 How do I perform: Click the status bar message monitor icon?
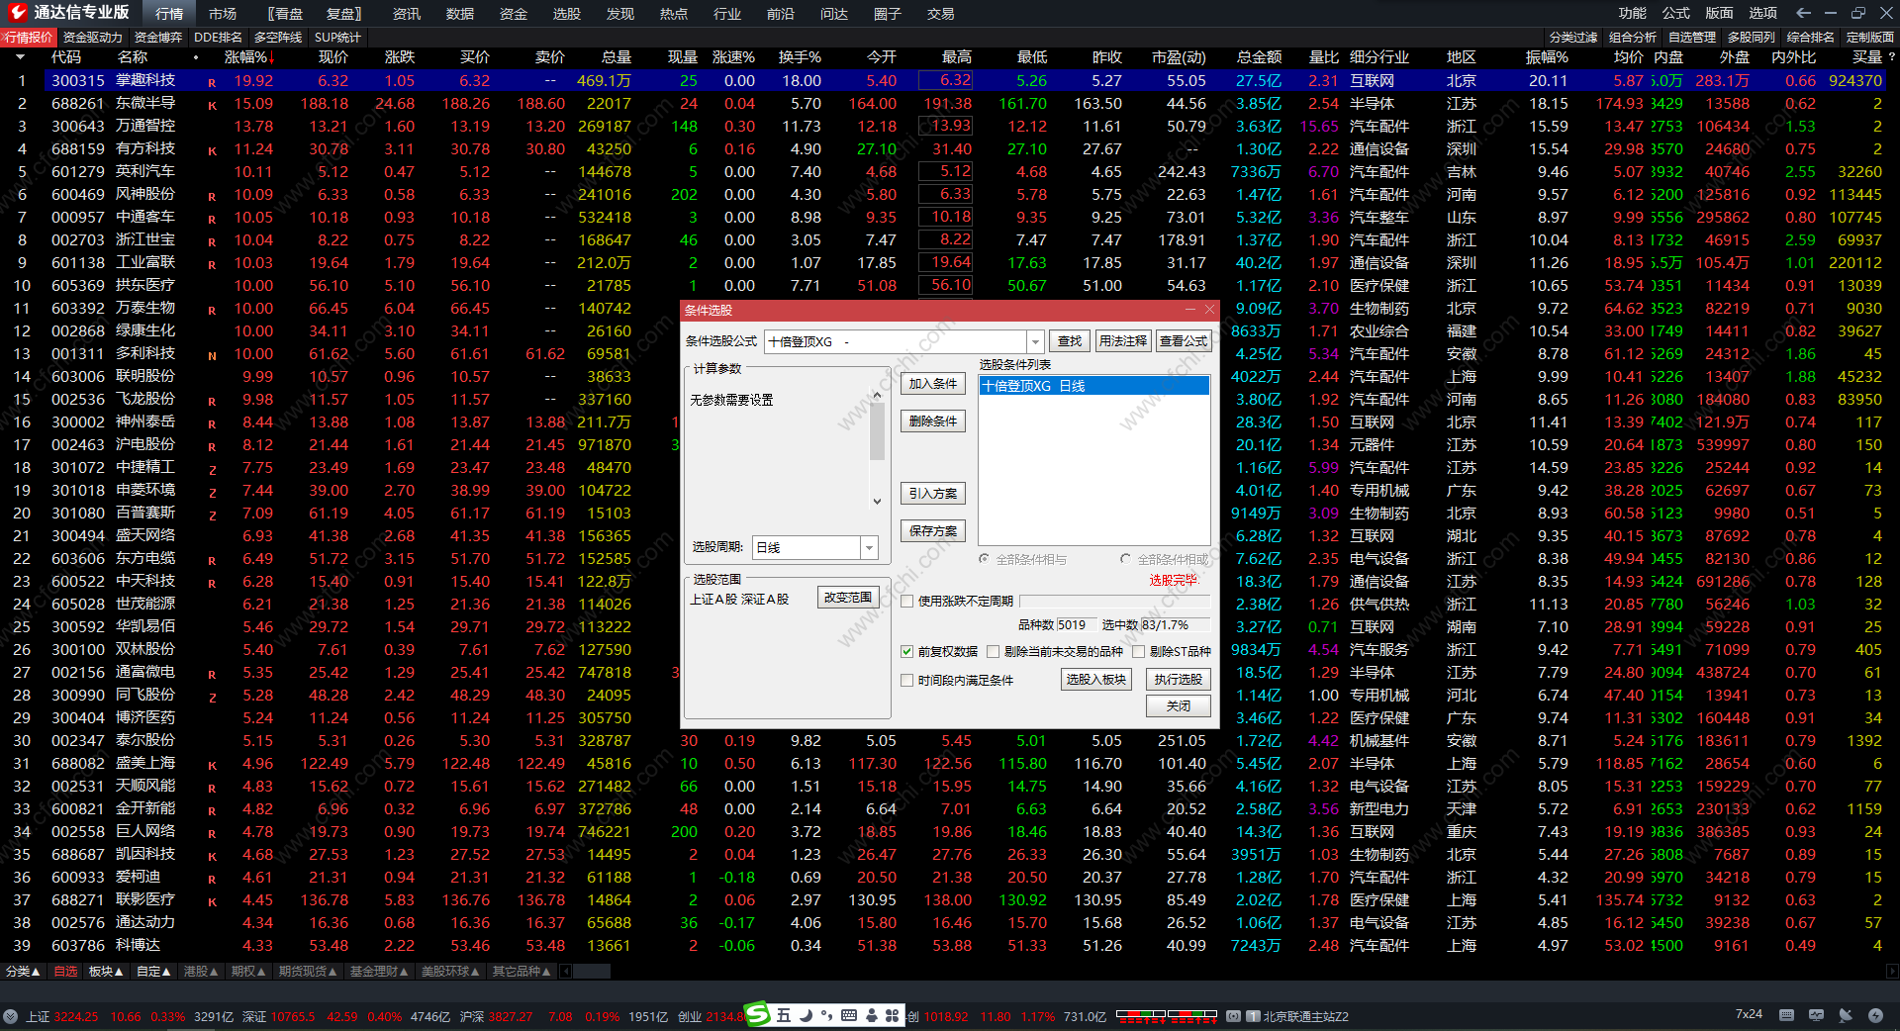tap(1816, 1015)
